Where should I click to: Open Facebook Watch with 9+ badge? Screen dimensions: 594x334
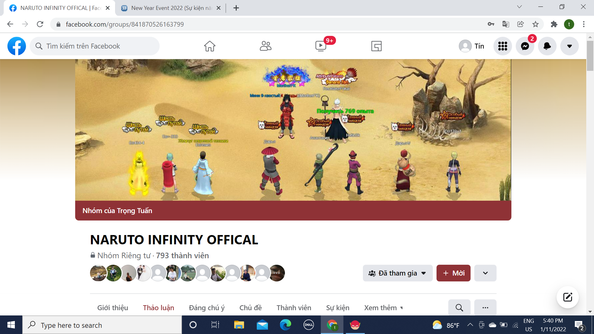pyautogui.click(x=321, y=46)
